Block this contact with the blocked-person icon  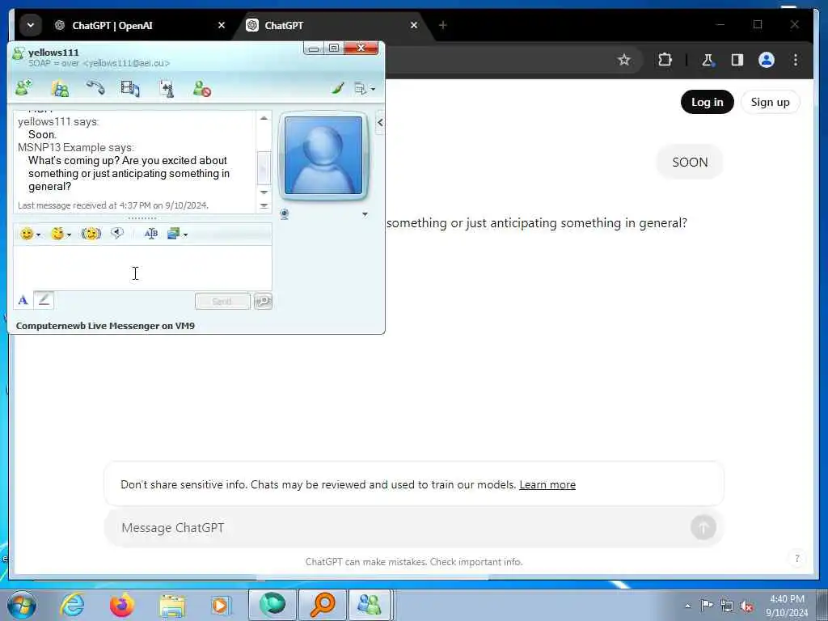click(x=201, y=88)
